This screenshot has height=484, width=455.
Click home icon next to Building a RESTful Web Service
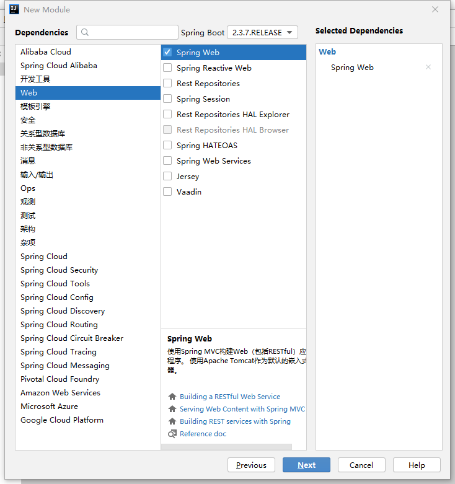click(x=172, y=397)
